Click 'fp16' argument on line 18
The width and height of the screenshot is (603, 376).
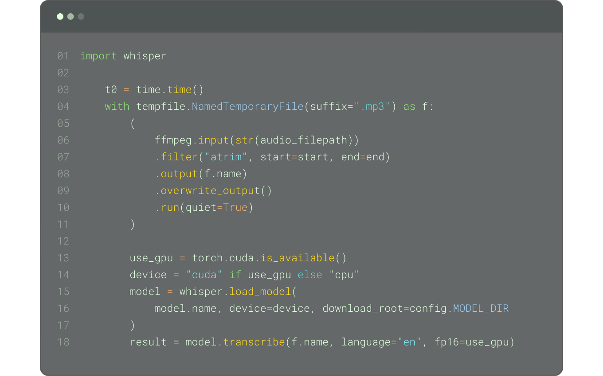[x=446, y=342]
